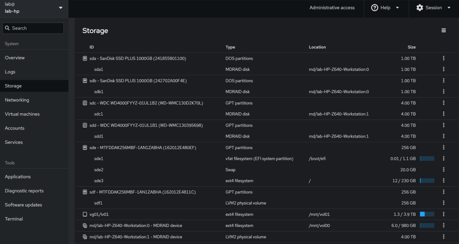Expand the lab-hp host switcher dropdown

pos(61,8)
